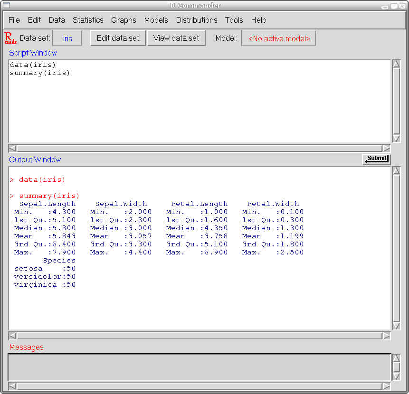Click Output Window scroll right arrow
The image size is (409, 394).
click(x=386, y=336)
